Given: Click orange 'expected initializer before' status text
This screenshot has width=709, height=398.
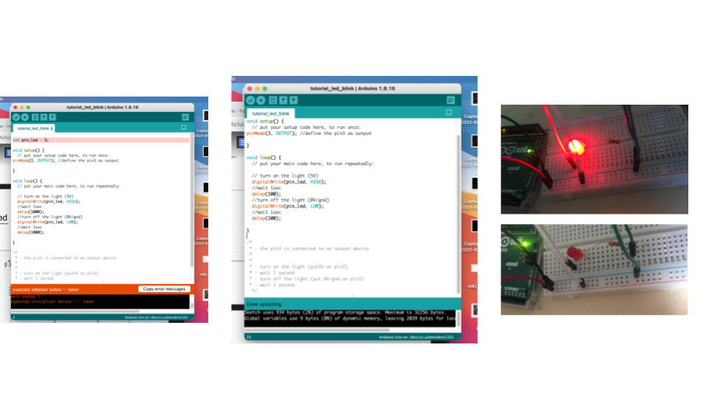Looking at the screenshot, I should [x=46, y=290].
